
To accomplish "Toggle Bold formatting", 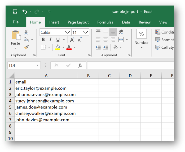I will pos(43,40).
